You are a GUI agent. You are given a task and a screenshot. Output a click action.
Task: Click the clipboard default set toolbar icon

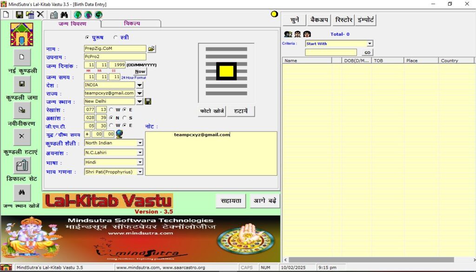point(54,14)
